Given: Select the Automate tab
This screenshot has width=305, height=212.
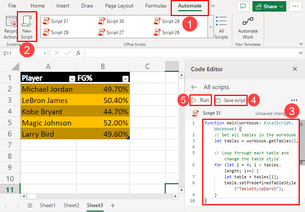Looking at the screenshot, I should click(x=190, y=6).
